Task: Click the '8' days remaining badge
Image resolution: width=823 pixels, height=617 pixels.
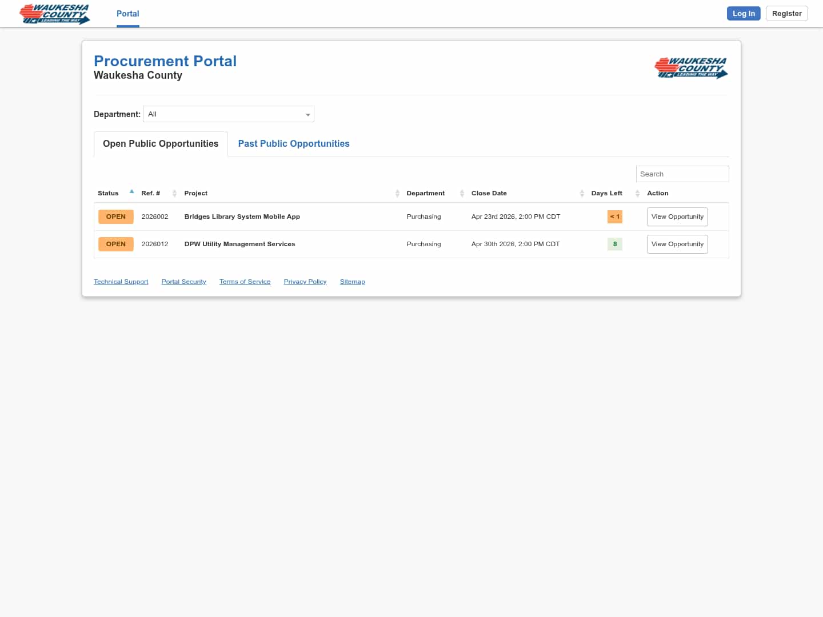Action: point(614,244)
